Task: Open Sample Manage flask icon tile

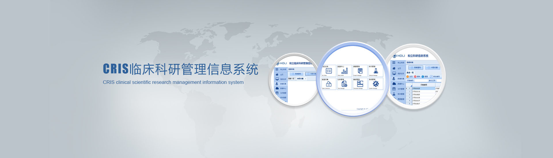Action: 376,71
